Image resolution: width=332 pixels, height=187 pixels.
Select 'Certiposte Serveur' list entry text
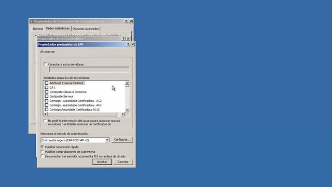[61, 97]
